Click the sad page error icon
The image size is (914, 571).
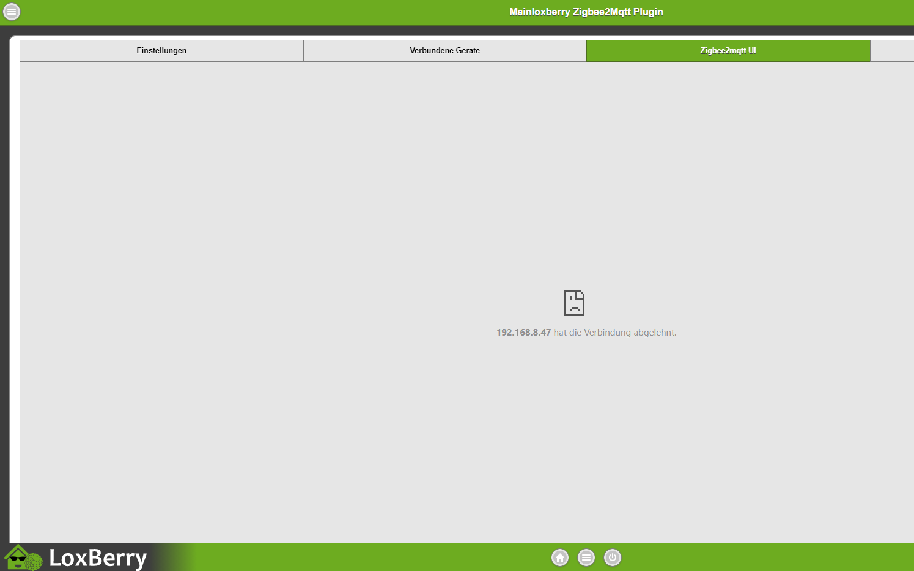tap(574, 303)
